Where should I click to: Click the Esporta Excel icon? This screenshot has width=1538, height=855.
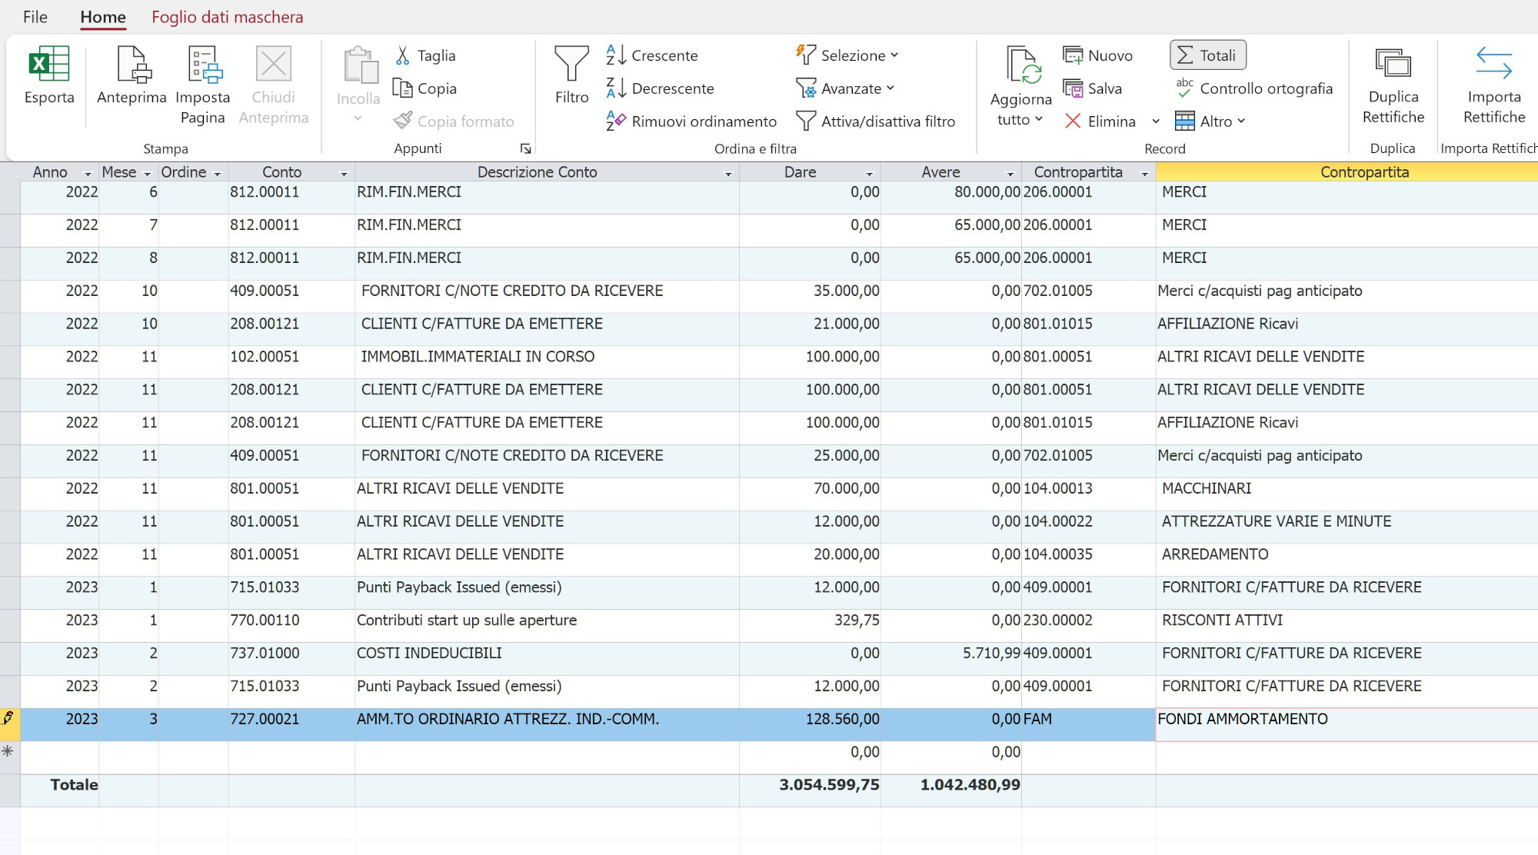(49, 65)
